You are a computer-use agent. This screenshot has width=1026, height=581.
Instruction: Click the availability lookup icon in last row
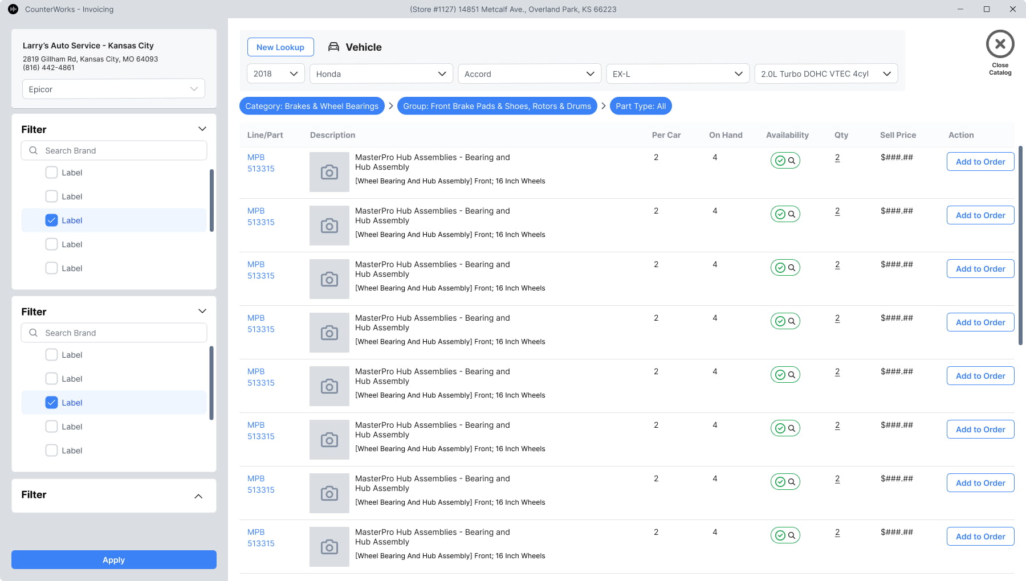coord(792,535)
